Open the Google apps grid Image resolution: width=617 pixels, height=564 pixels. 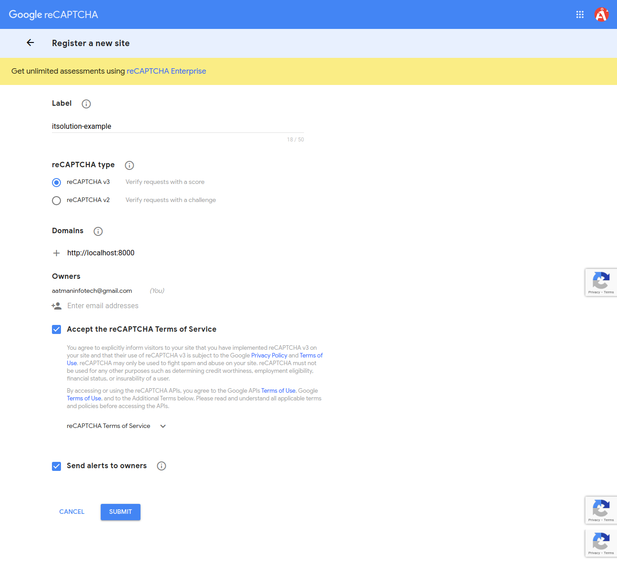tap(580, 14)
